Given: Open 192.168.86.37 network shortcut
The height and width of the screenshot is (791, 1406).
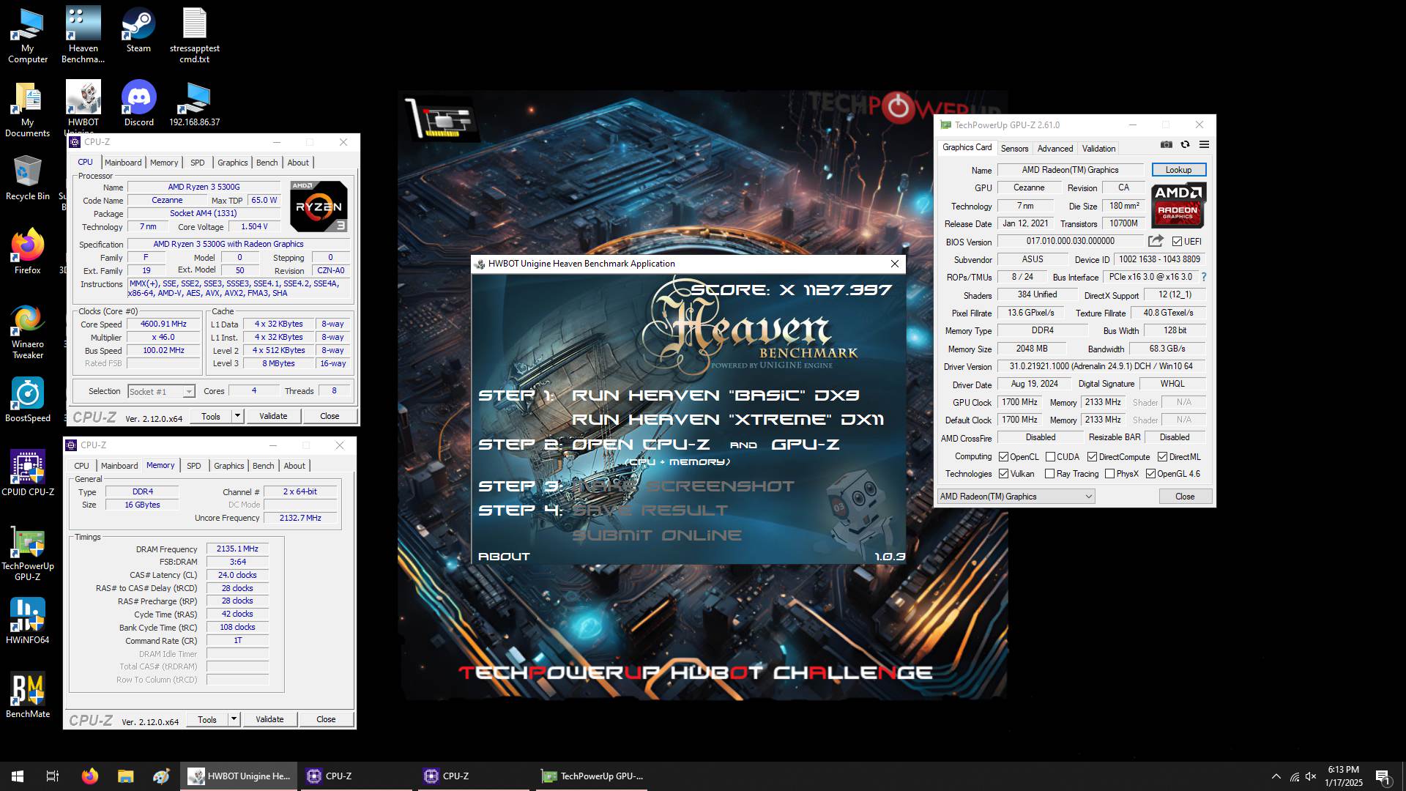Looking at the screenshot, I should coord(195,104).
